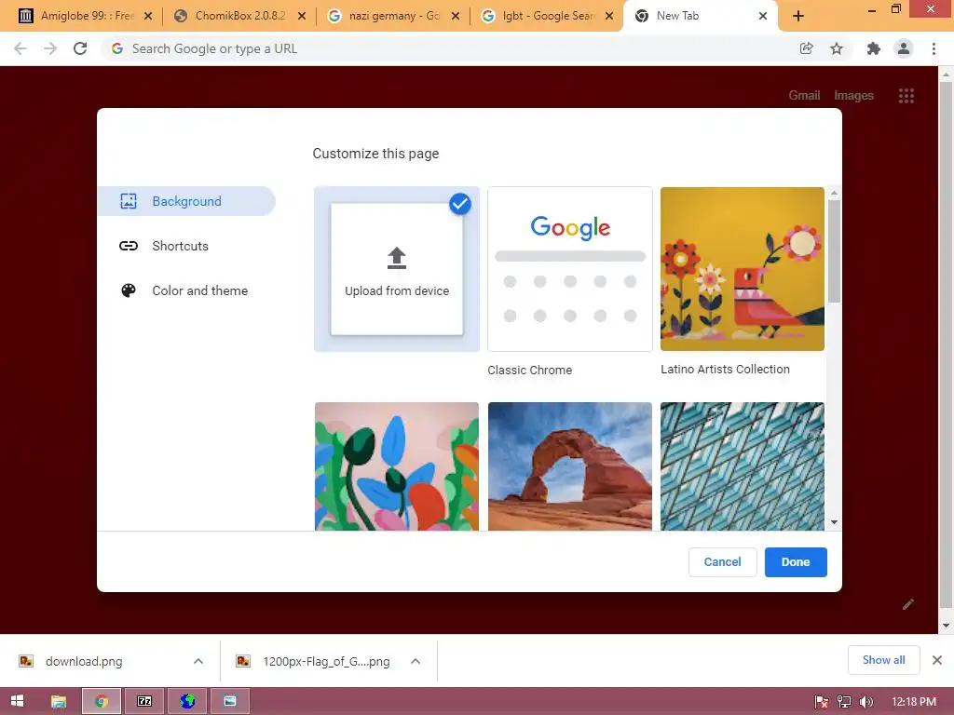Expand options for download.png
This screenshot has height=715, width=954.
(x=198, y=662)
